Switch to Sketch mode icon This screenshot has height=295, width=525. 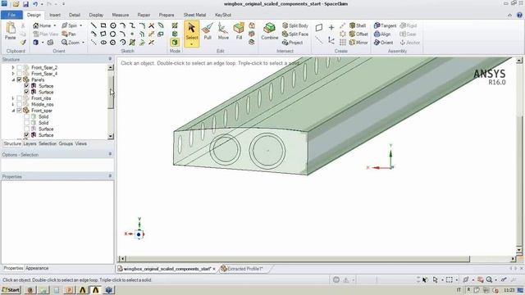pyautogui.click(x=175, y=25)
